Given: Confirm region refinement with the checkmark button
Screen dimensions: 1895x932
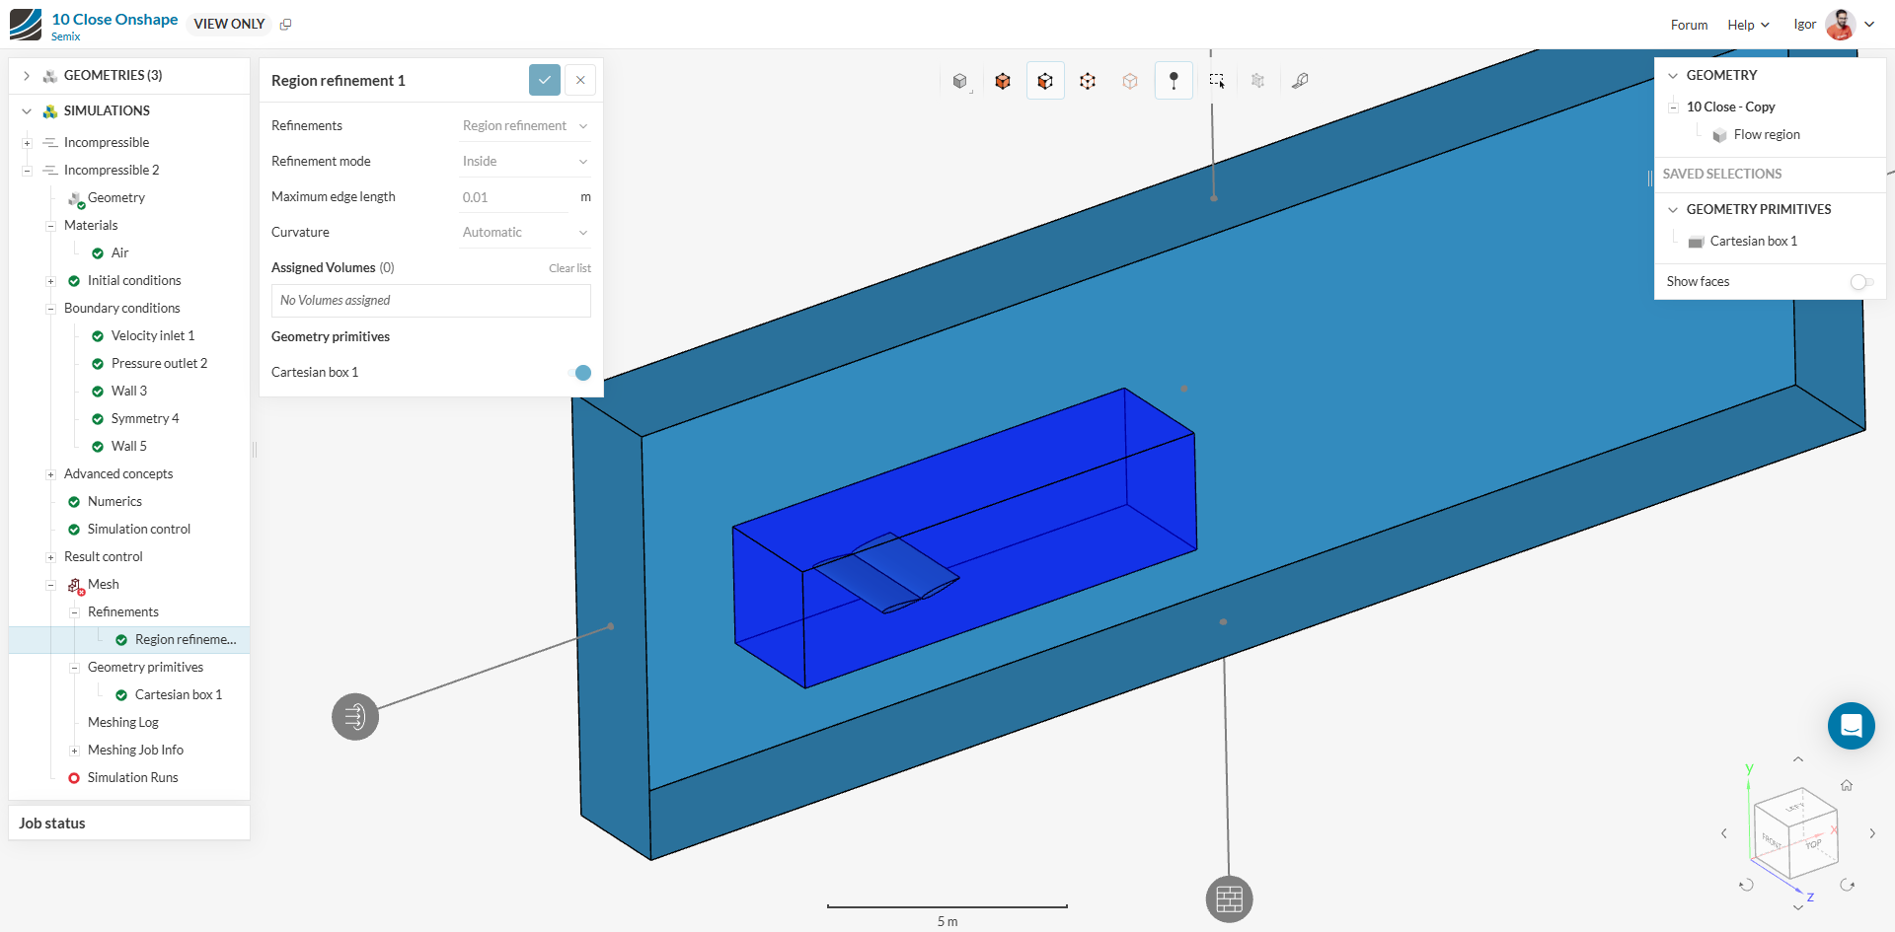Looking at the screenshot, I should tap(544, 80).
